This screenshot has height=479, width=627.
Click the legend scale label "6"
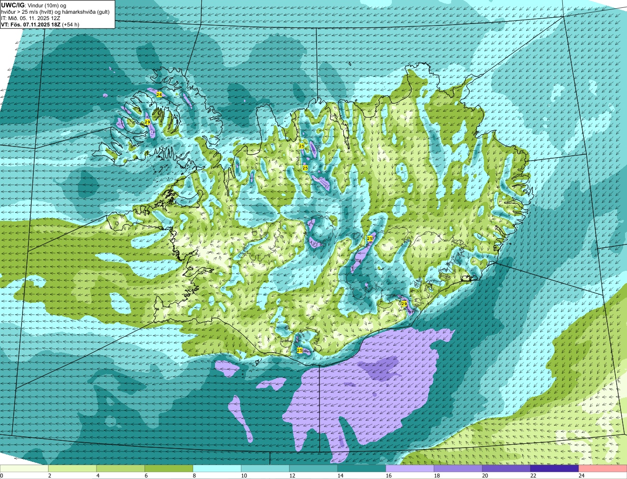(145, 475)
